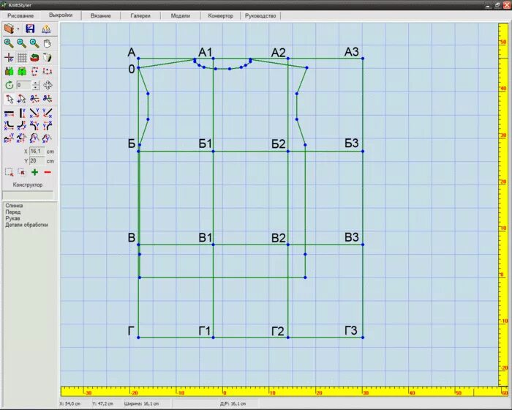This screenshot has height=410, width=512.
Task: Click the green plus add button
Action: tap(34, 172)
